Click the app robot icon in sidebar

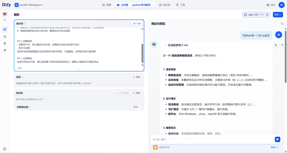tap(5, 14)
